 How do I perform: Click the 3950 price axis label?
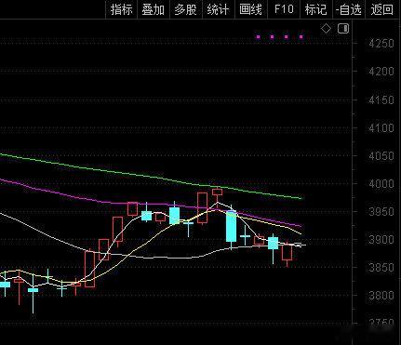click(x=381, y=211)
